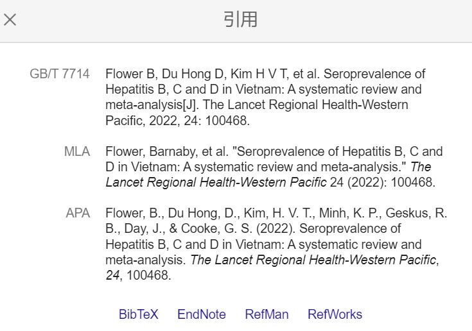472x331 pixels.
Task: Click "24 (2022): 100468" in MLA citation
Action: pyautogui.click(x=382, y=182)
